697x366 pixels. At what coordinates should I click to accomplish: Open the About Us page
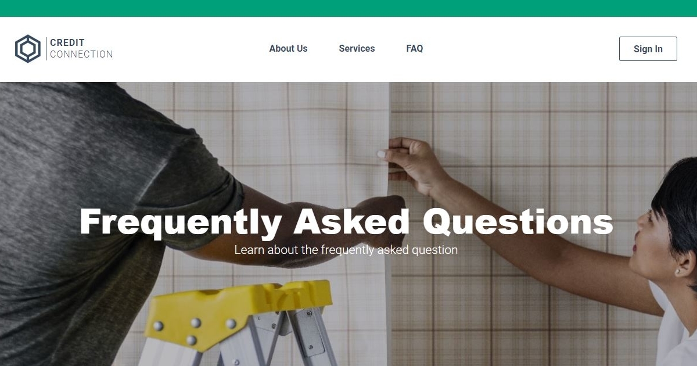click(x=288, y=49)
